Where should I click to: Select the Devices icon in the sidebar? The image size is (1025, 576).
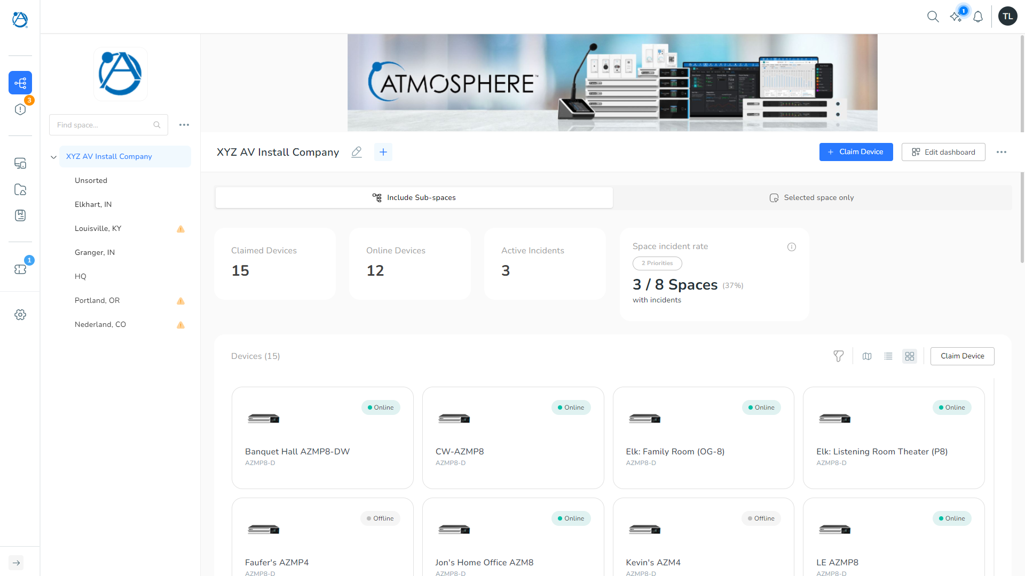click(20, 163)
